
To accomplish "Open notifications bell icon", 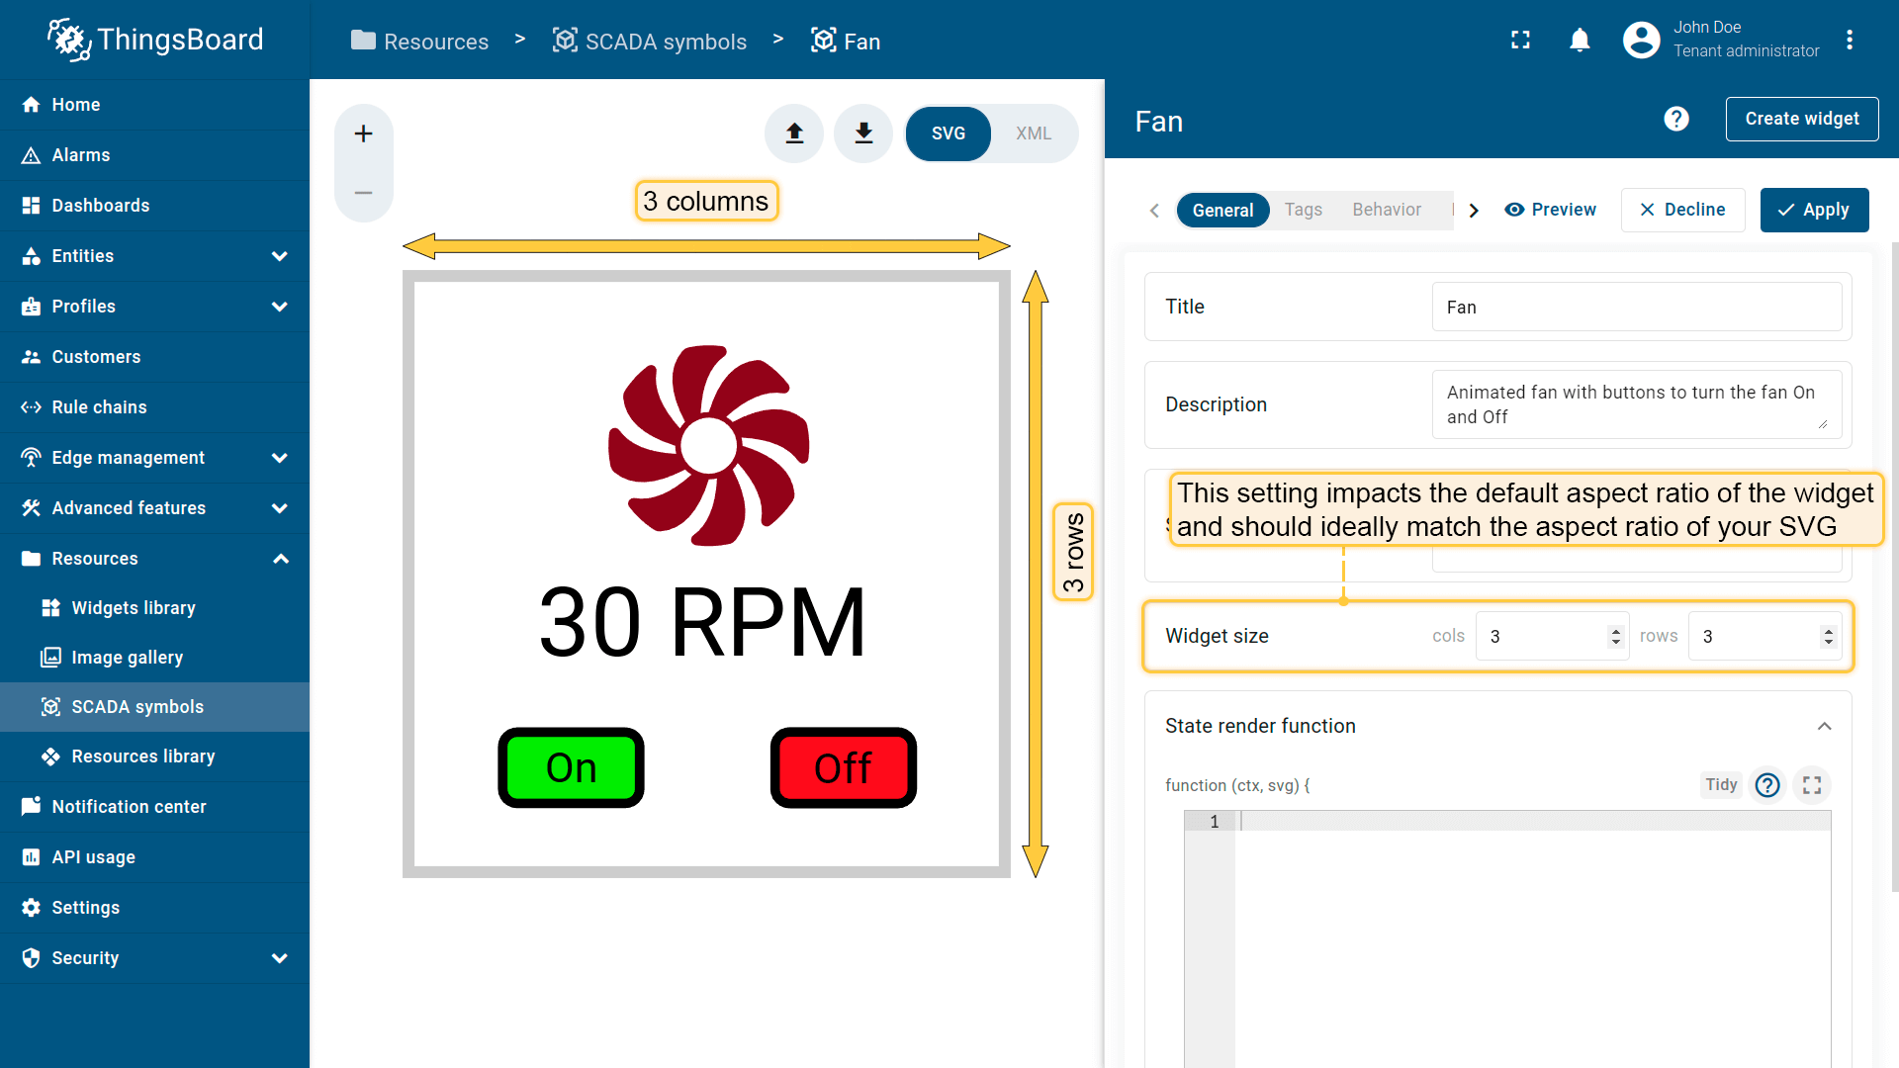I will coord(1580,40).
